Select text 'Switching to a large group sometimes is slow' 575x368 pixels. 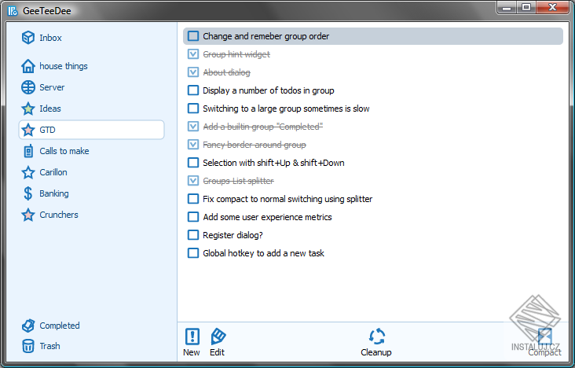coord(286,109)
